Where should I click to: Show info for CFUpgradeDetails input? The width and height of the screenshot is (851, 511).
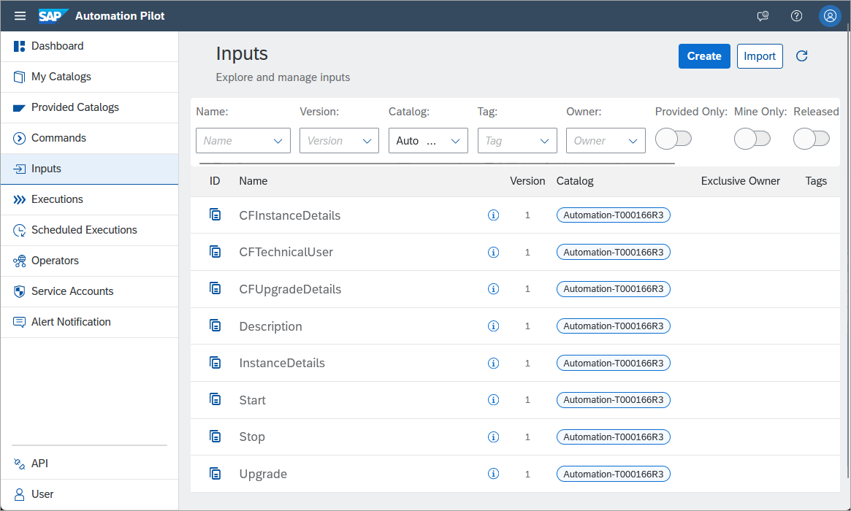493,289
